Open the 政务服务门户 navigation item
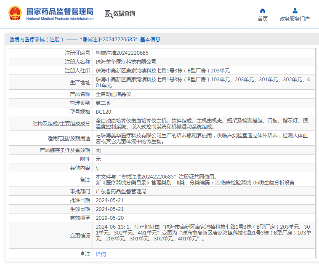The image size is (319, 264). pyautogui.click(x=295, y=19)
